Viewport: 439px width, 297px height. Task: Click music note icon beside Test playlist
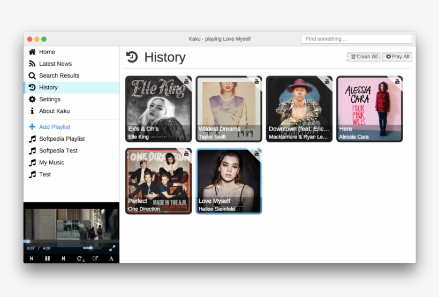pos(32,174)
